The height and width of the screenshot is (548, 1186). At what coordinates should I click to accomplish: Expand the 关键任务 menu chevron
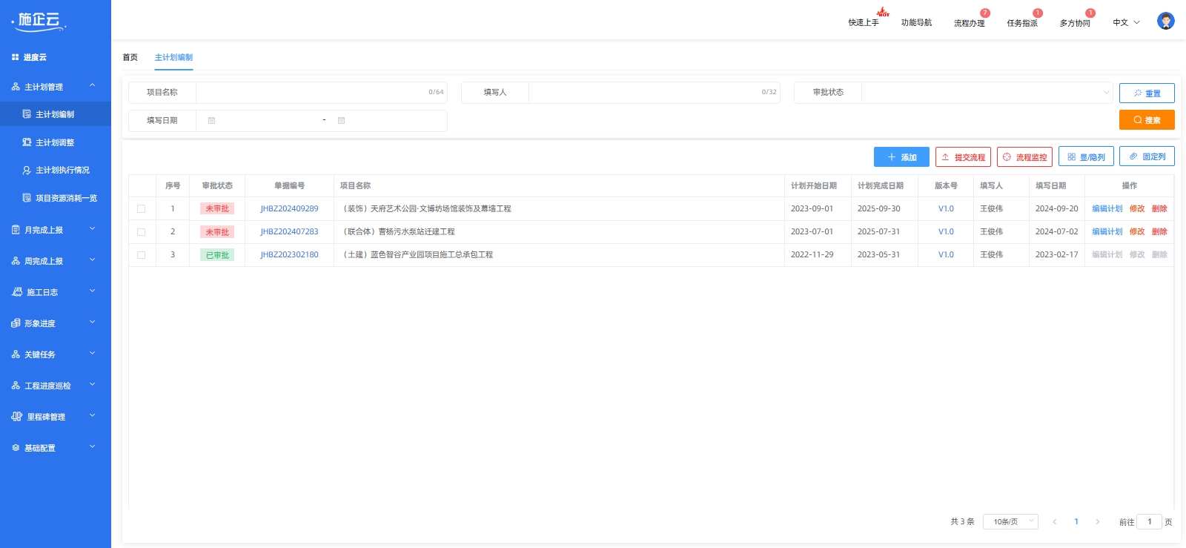click(x=93, y=354)
